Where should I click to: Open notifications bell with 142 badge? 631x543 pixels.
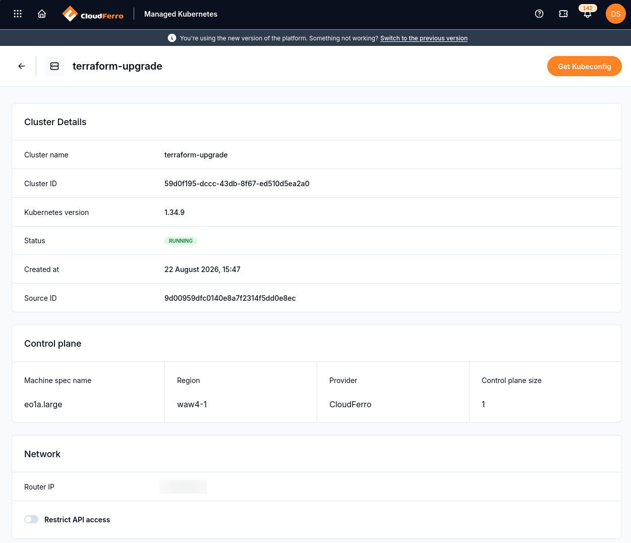click(588, 13)
